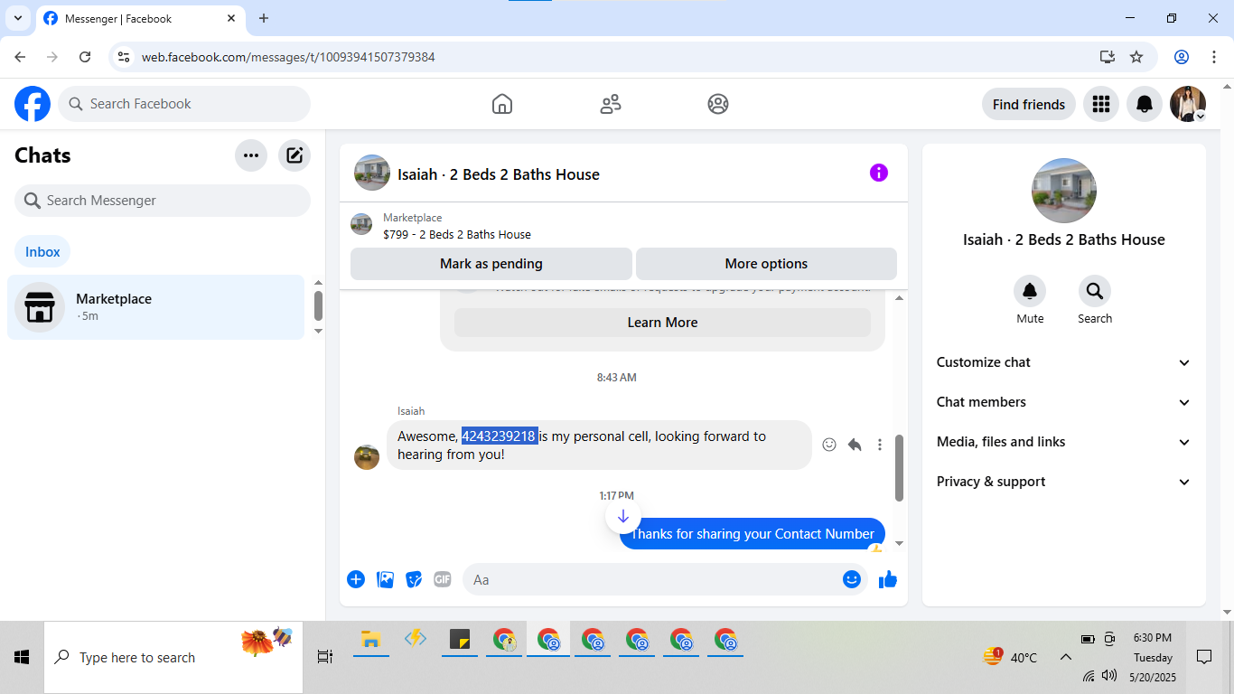Reply to Isaiah's message arrow icon

855,445
